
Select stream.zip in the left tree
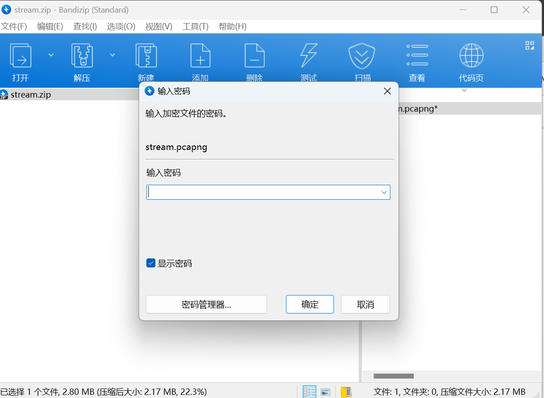[31, 95]
